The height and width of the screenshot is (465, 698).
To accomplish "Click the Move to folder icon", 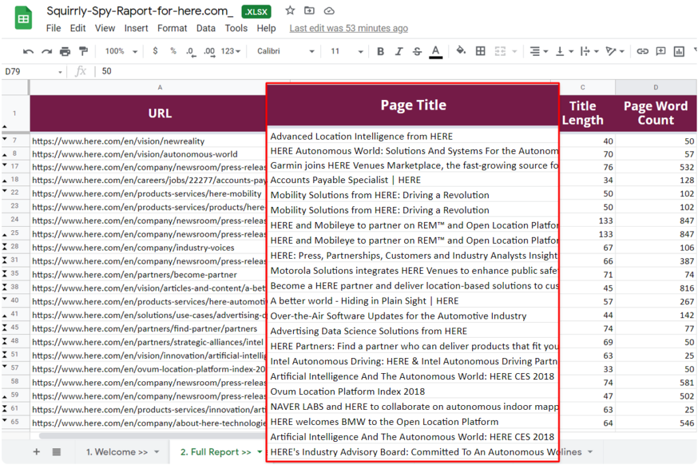I will 309,11.
